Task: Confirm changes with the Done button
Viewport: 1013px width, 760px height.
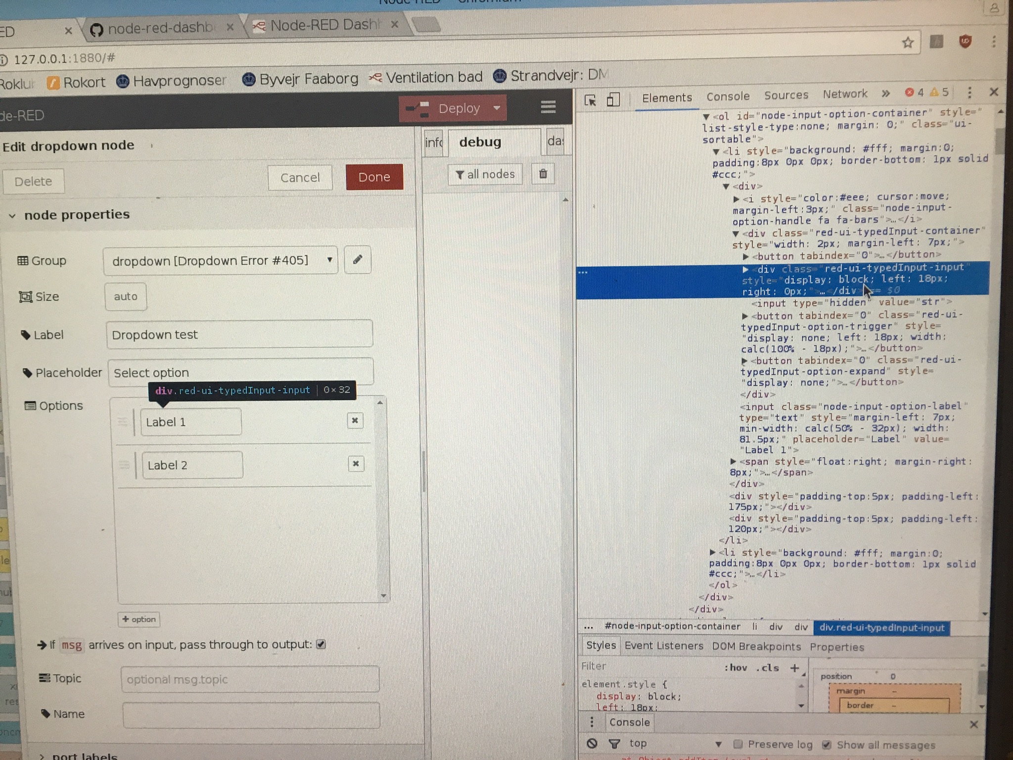Action: [374, 177]
